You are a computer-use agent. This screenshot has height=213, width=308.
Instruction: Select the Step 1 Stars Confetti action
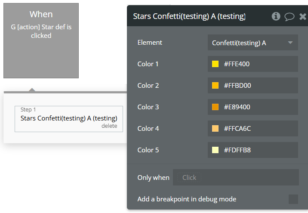68,118
